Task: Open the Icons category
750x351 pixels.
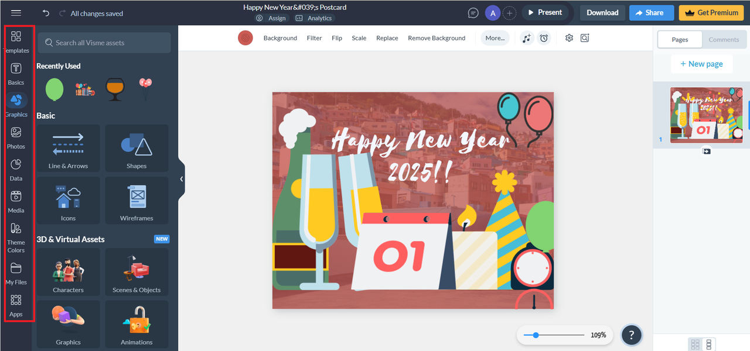Action: tap(68, 201)
